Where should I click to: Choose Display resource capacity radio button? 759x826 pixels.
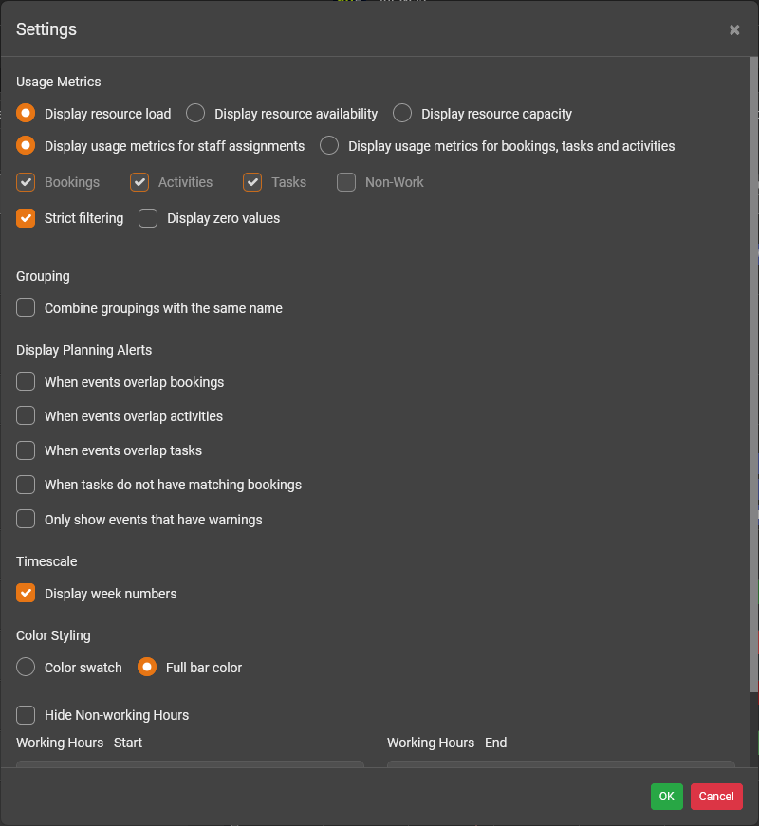pyautogui.click(x=402, y=114)
